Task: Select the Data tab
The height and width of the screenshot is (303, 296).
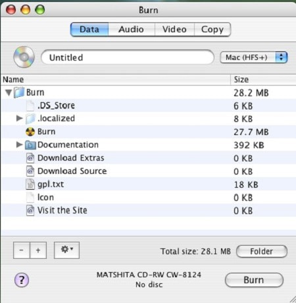Action: click(x=89, y=30)
